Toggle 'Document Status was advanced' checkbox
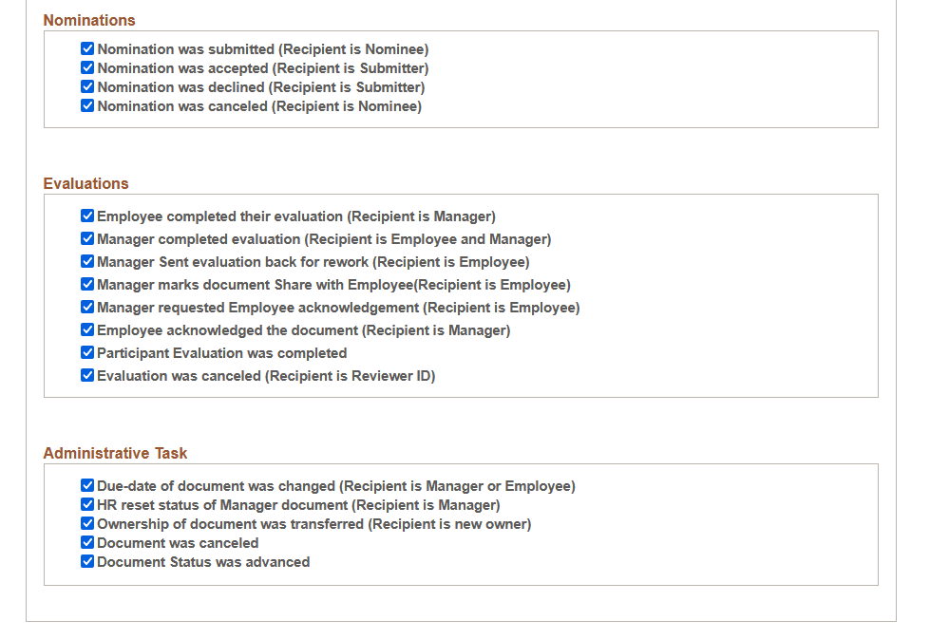This screenshot has width=930, height=639. (x=87, y=561)
